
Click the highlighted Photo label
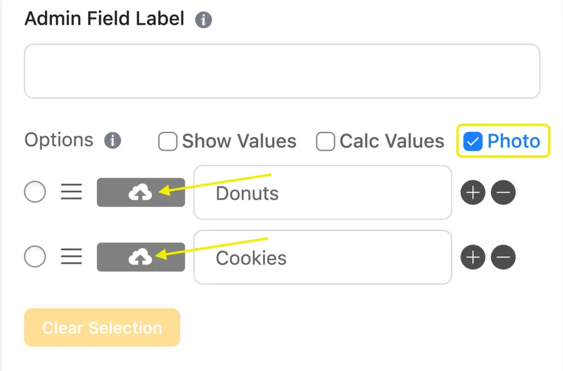point(513,141)
